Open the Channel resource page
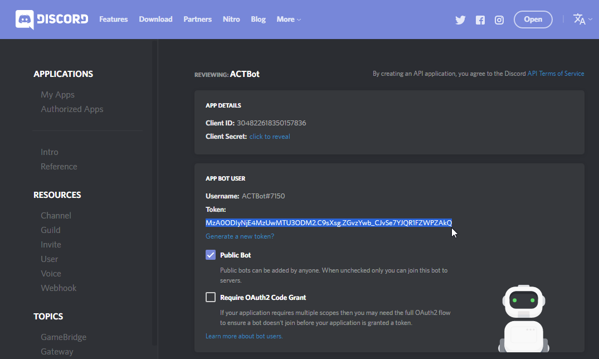The width and height of the screenshot is (599, 359). click(56, 215)
